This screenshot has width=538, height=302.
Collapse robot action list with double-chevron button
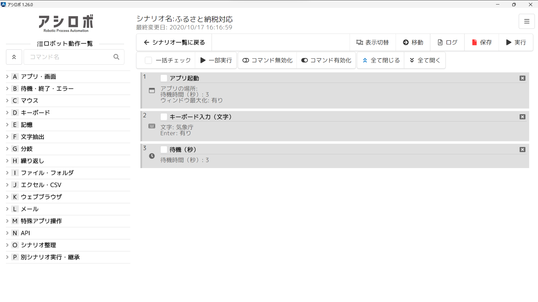(x=14, y=57)
